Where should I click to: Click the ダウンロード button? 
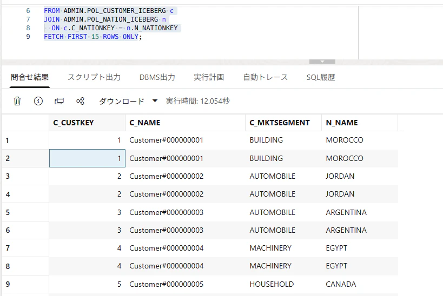[122, 101]
